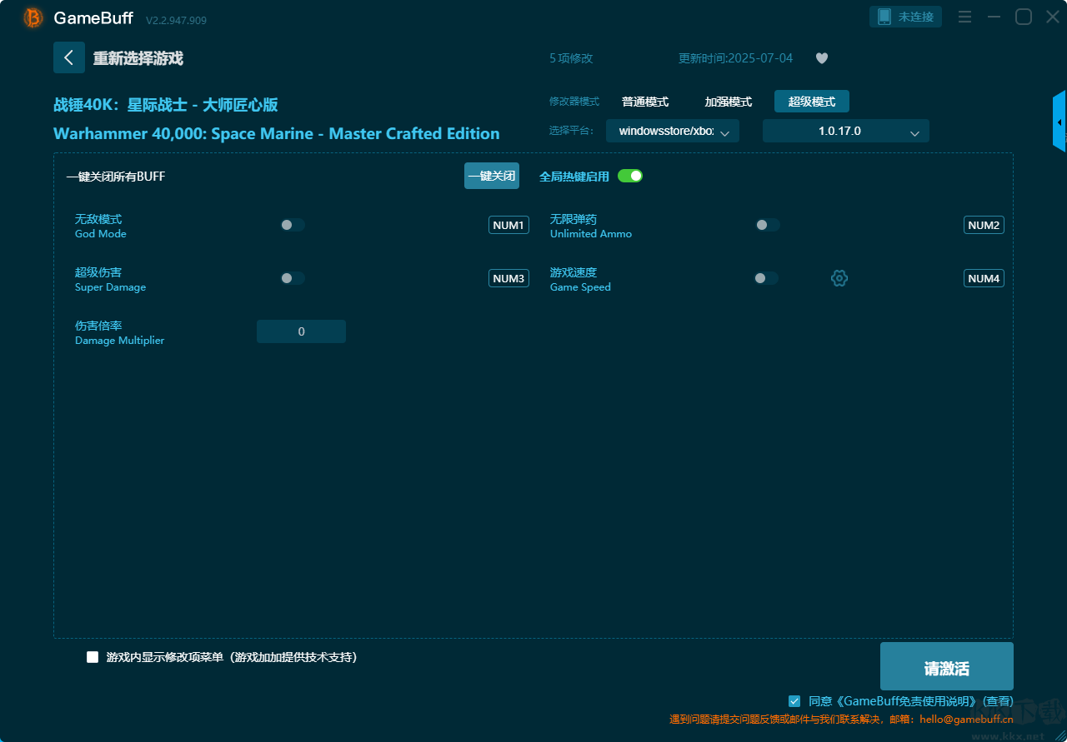
Task: Click the heart favorite icon
Action: 822,58
